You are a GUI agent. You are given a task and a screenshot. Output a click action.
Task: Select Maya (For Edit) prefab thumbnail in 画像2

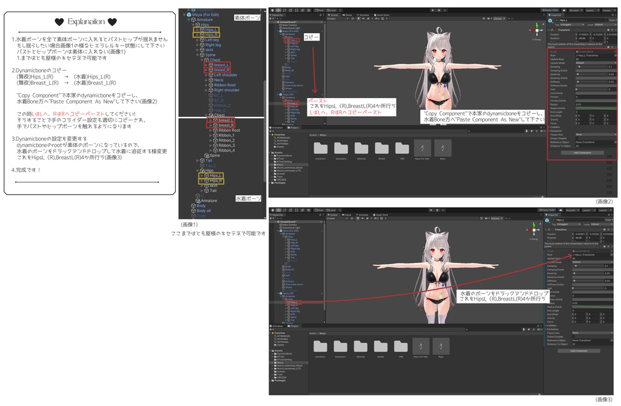(422, 148)
